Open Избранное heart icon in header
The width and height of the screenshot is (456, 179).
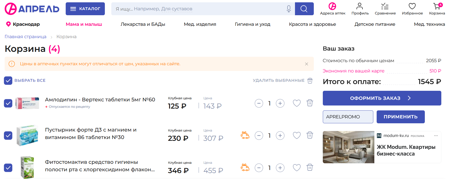(412, 9)
